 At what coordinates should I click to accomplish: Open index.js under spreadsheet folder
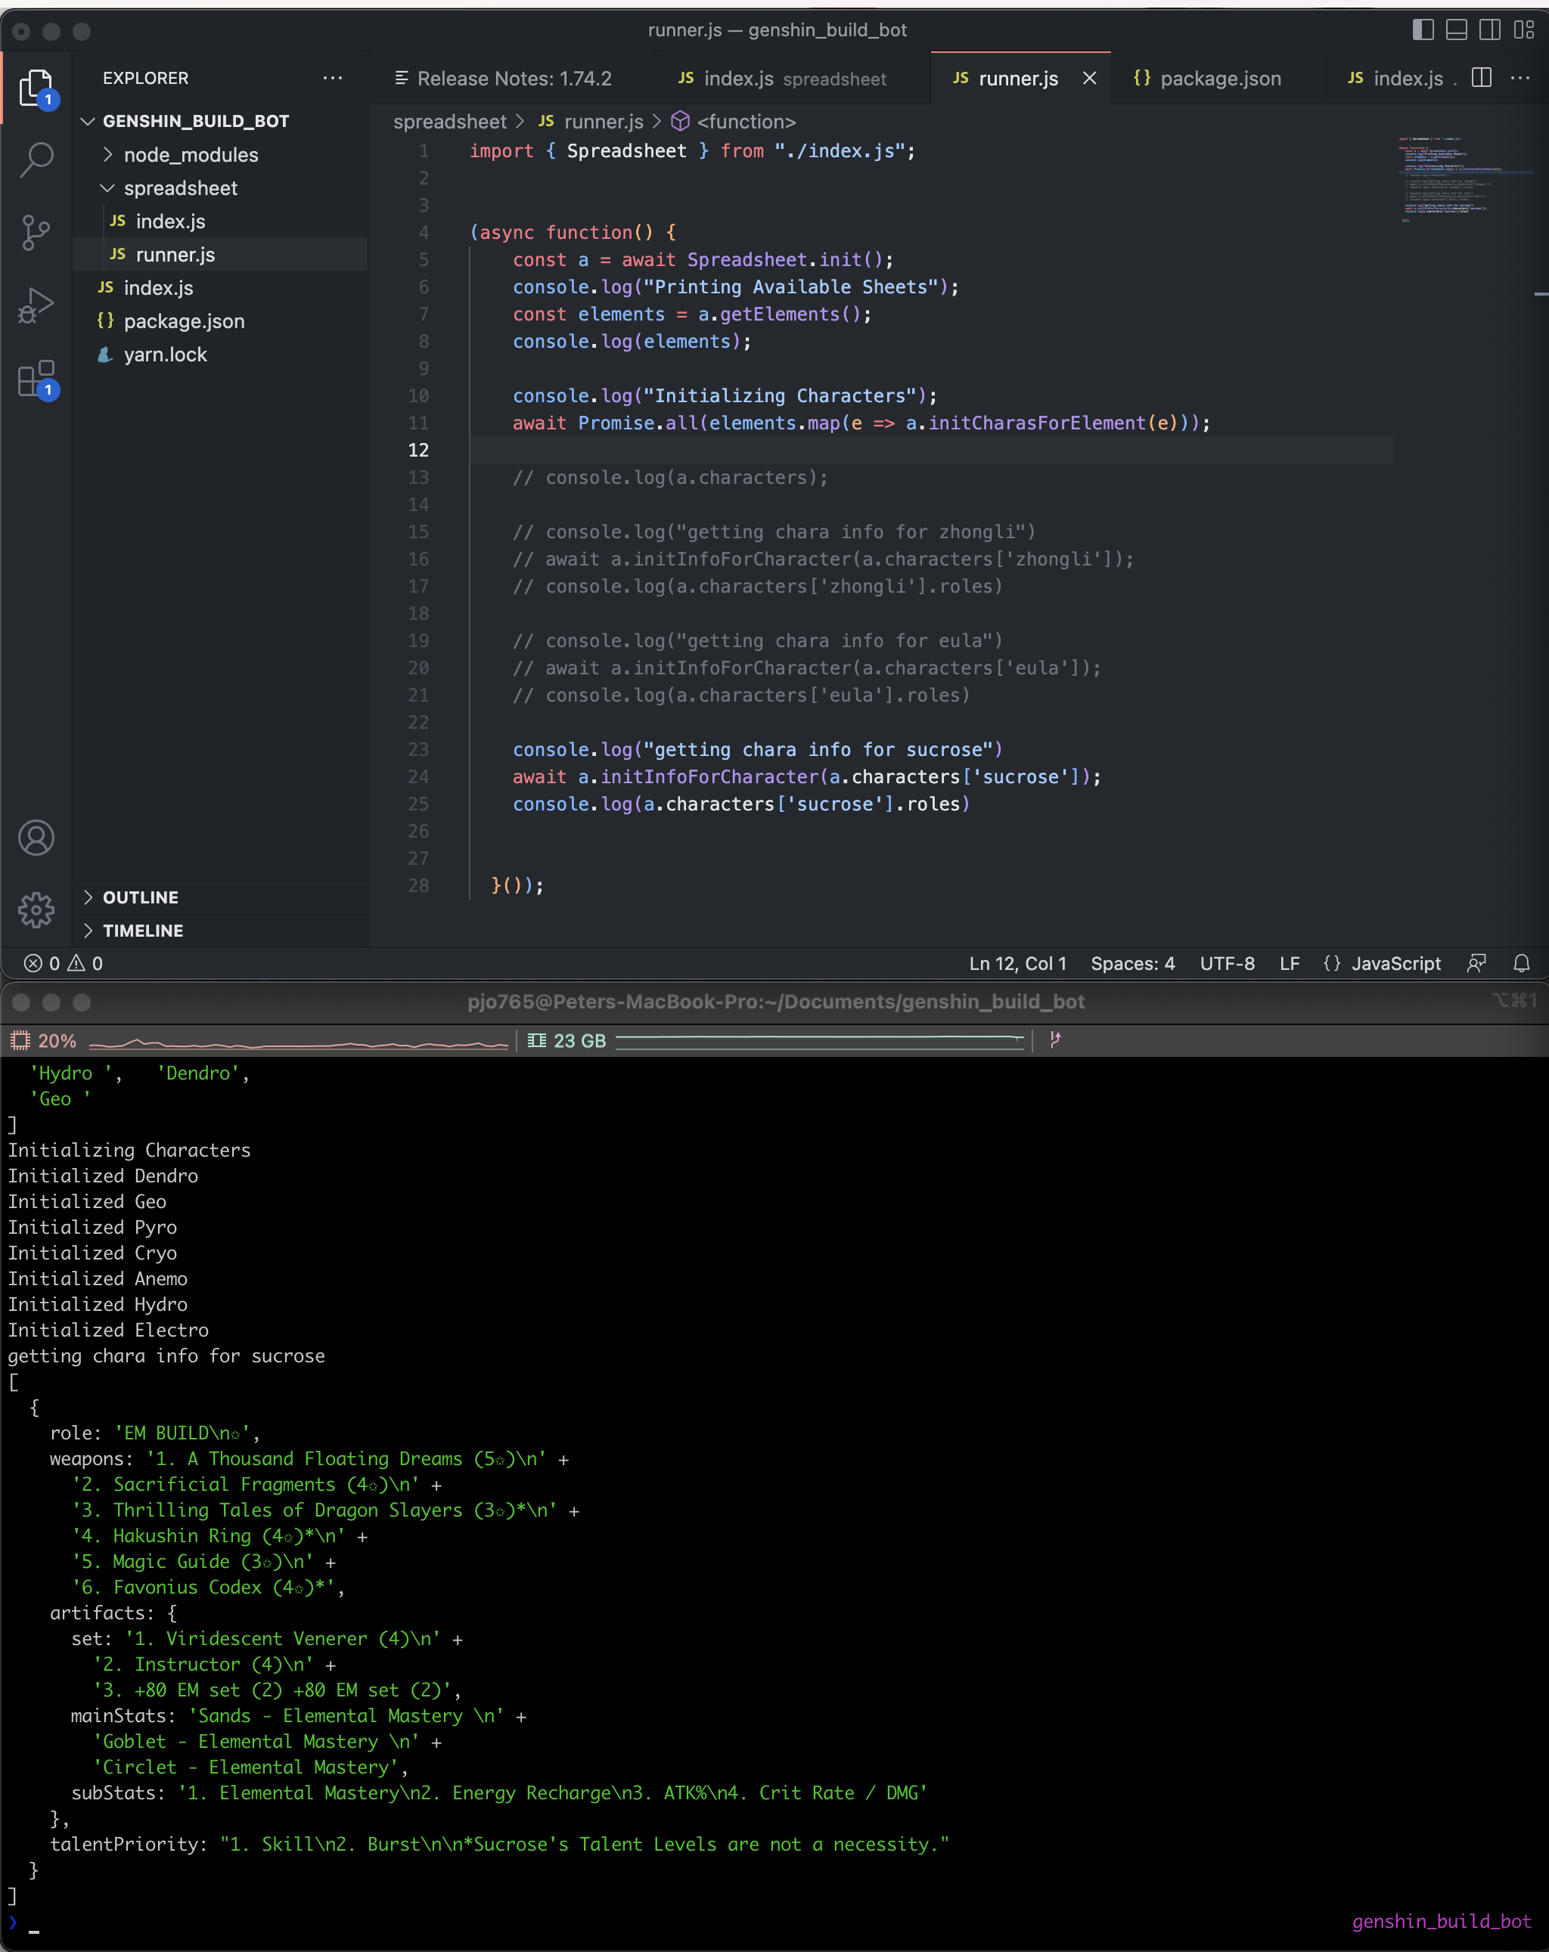(x=170, y=221)
